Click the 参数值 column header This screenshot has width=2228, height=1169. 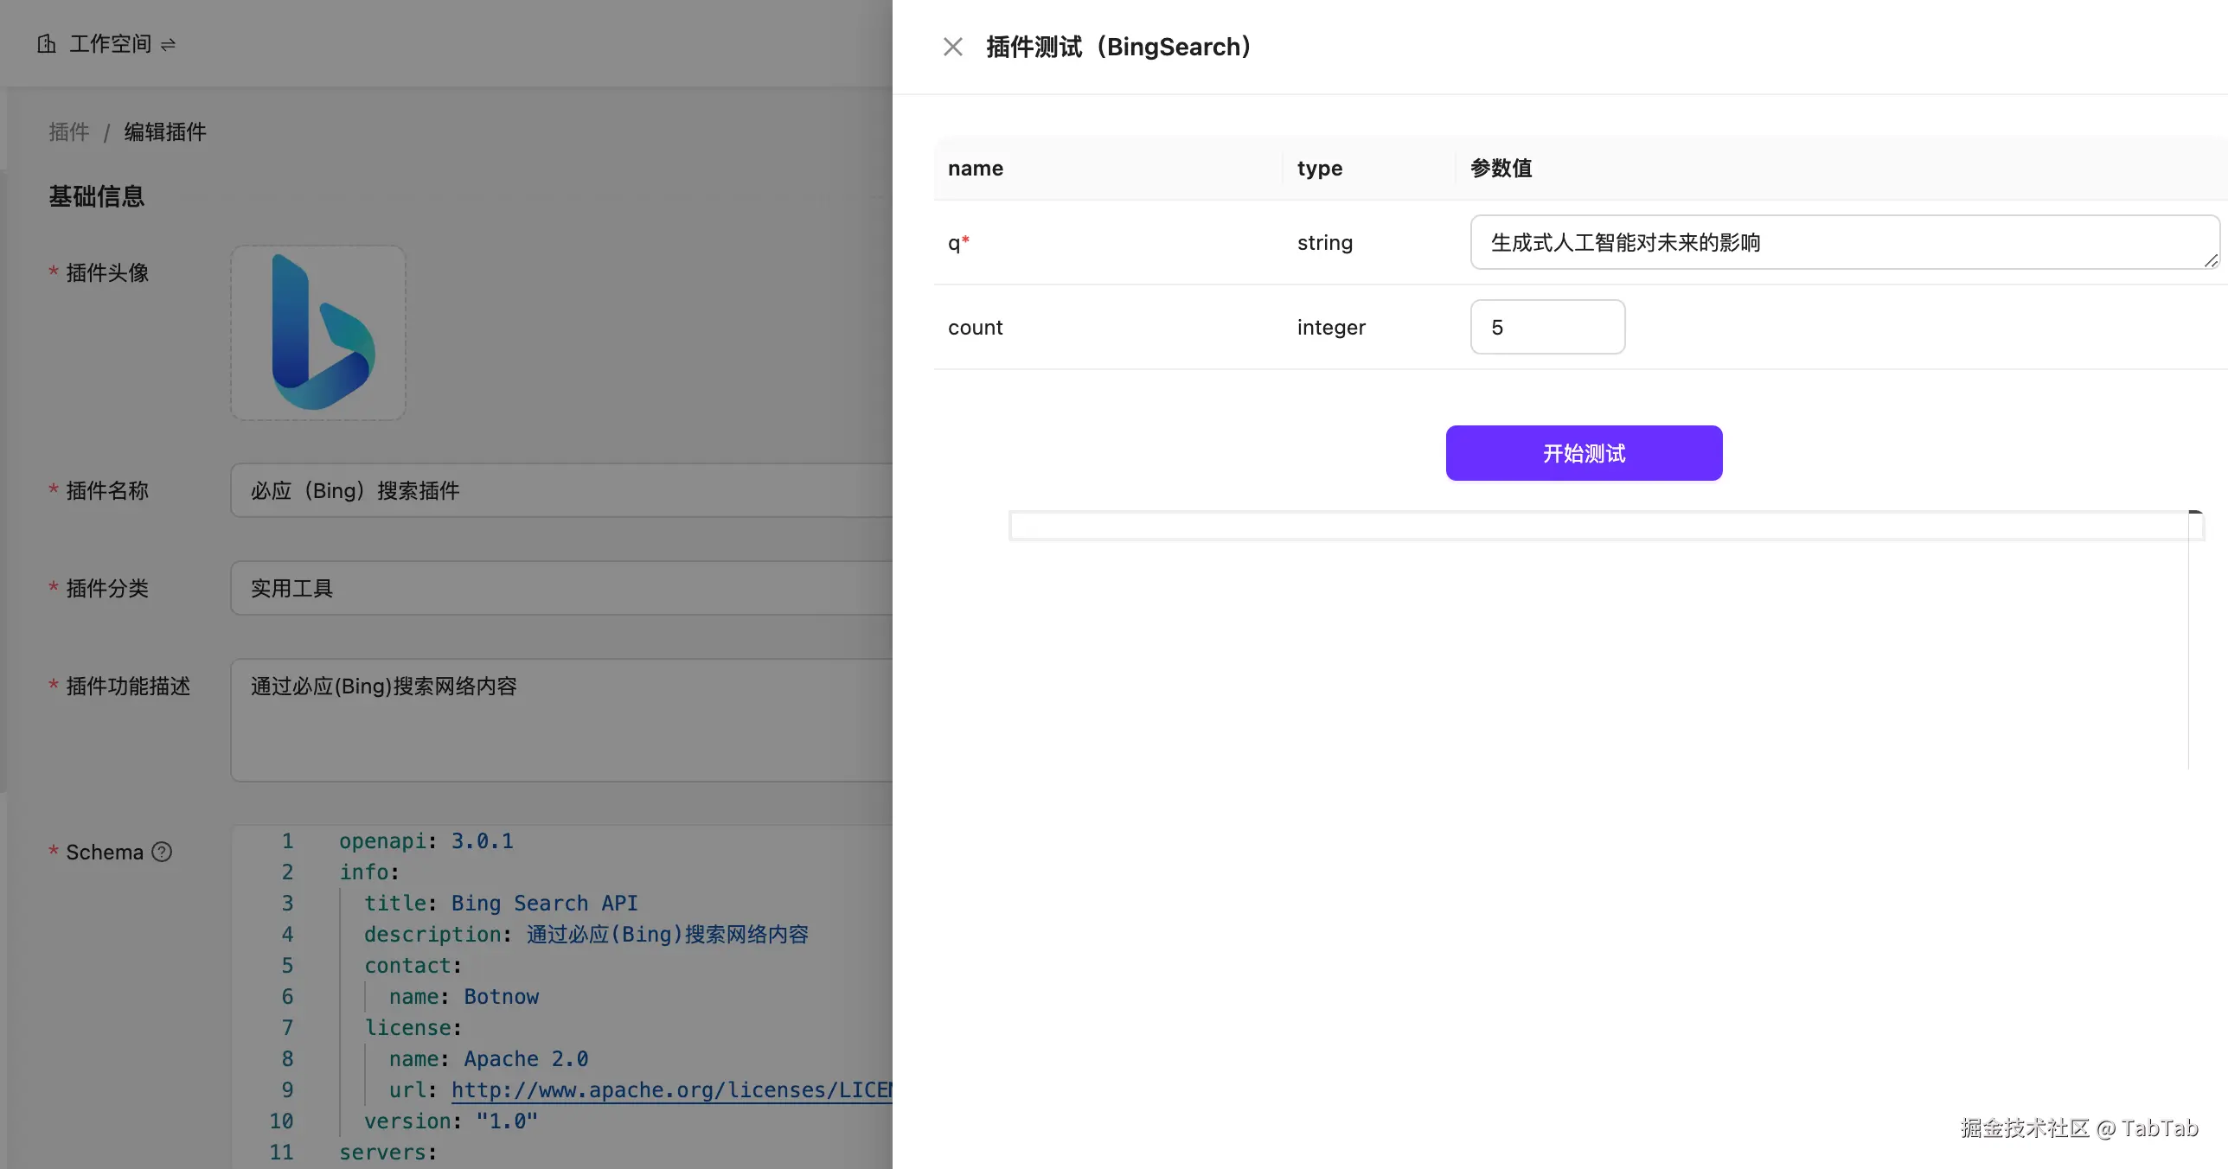[x=1501, y=168]
